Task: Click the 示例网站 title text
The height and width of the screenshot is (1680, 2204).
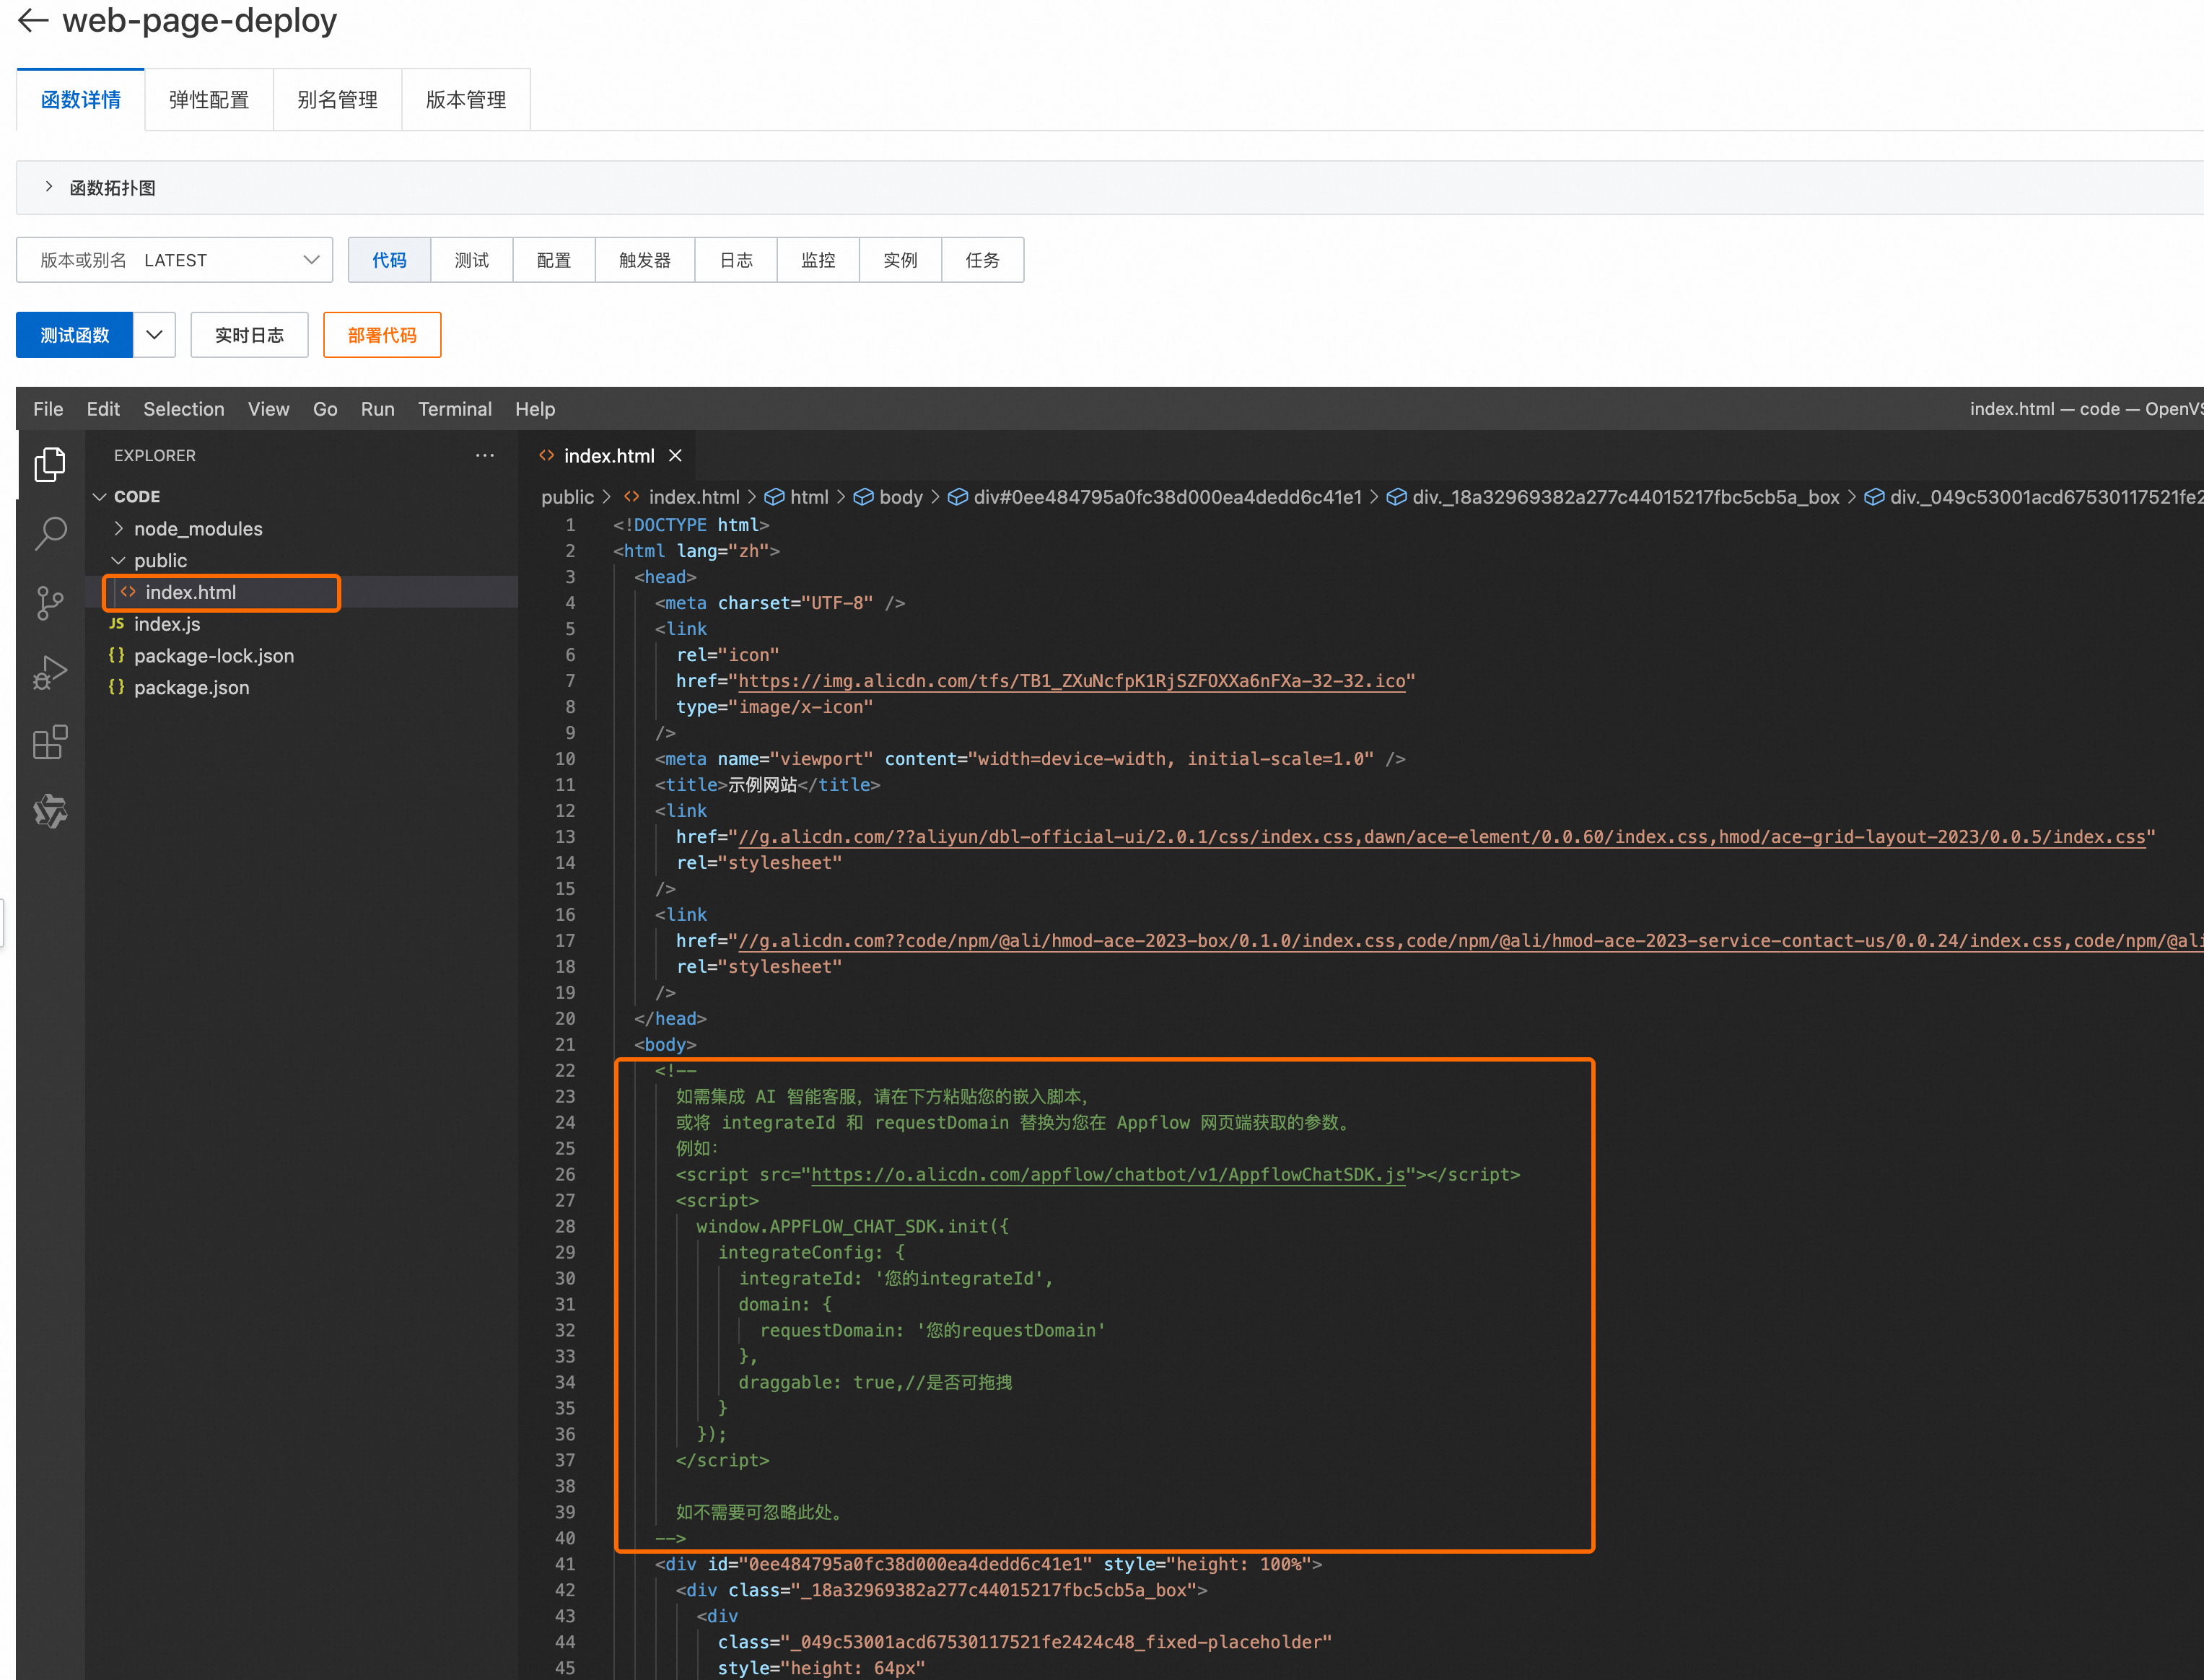Action: (762, 785)
